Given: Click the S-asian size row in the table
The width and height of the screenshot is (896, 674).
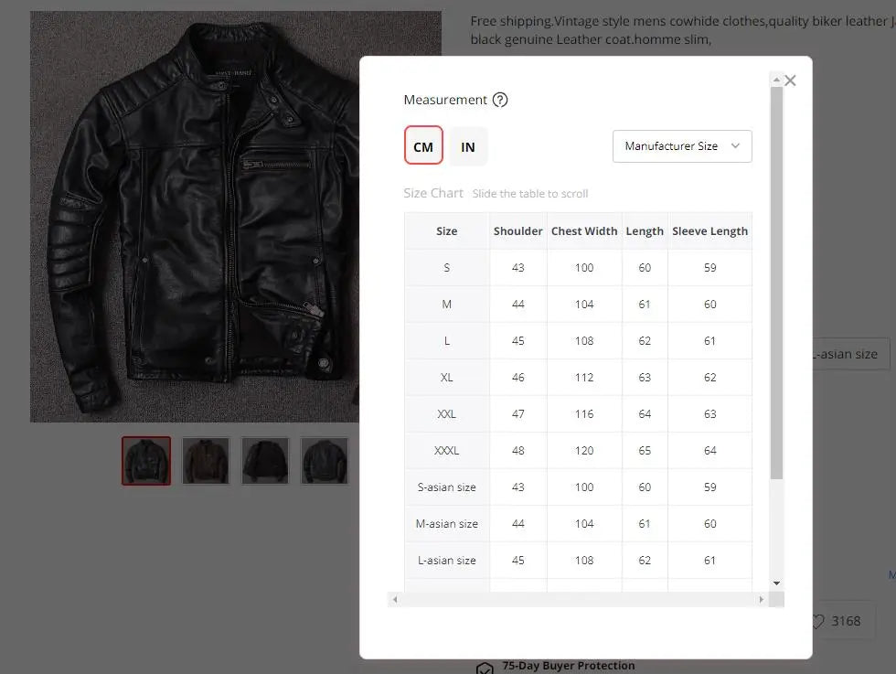Looking at the screenshot, I should click(x=447, y=487).
